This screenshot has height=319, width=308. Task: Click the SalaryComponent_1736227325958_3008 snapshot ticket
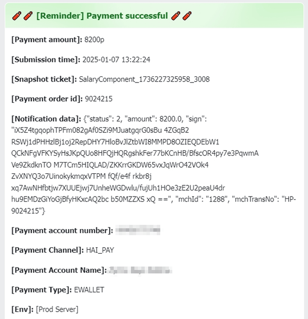coord(144,79)
